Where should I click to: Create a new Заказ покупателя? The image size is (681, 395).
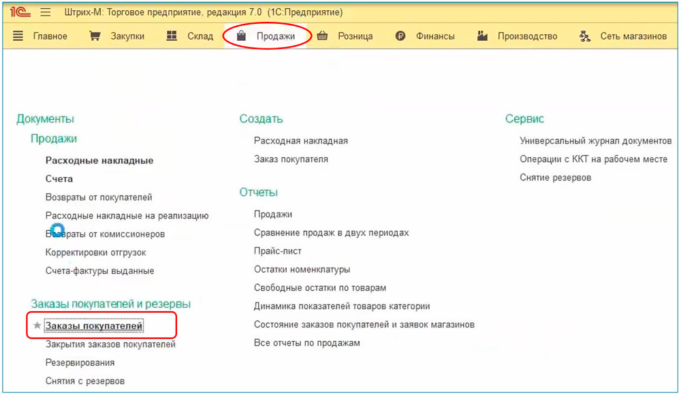(x=291, y=159)
